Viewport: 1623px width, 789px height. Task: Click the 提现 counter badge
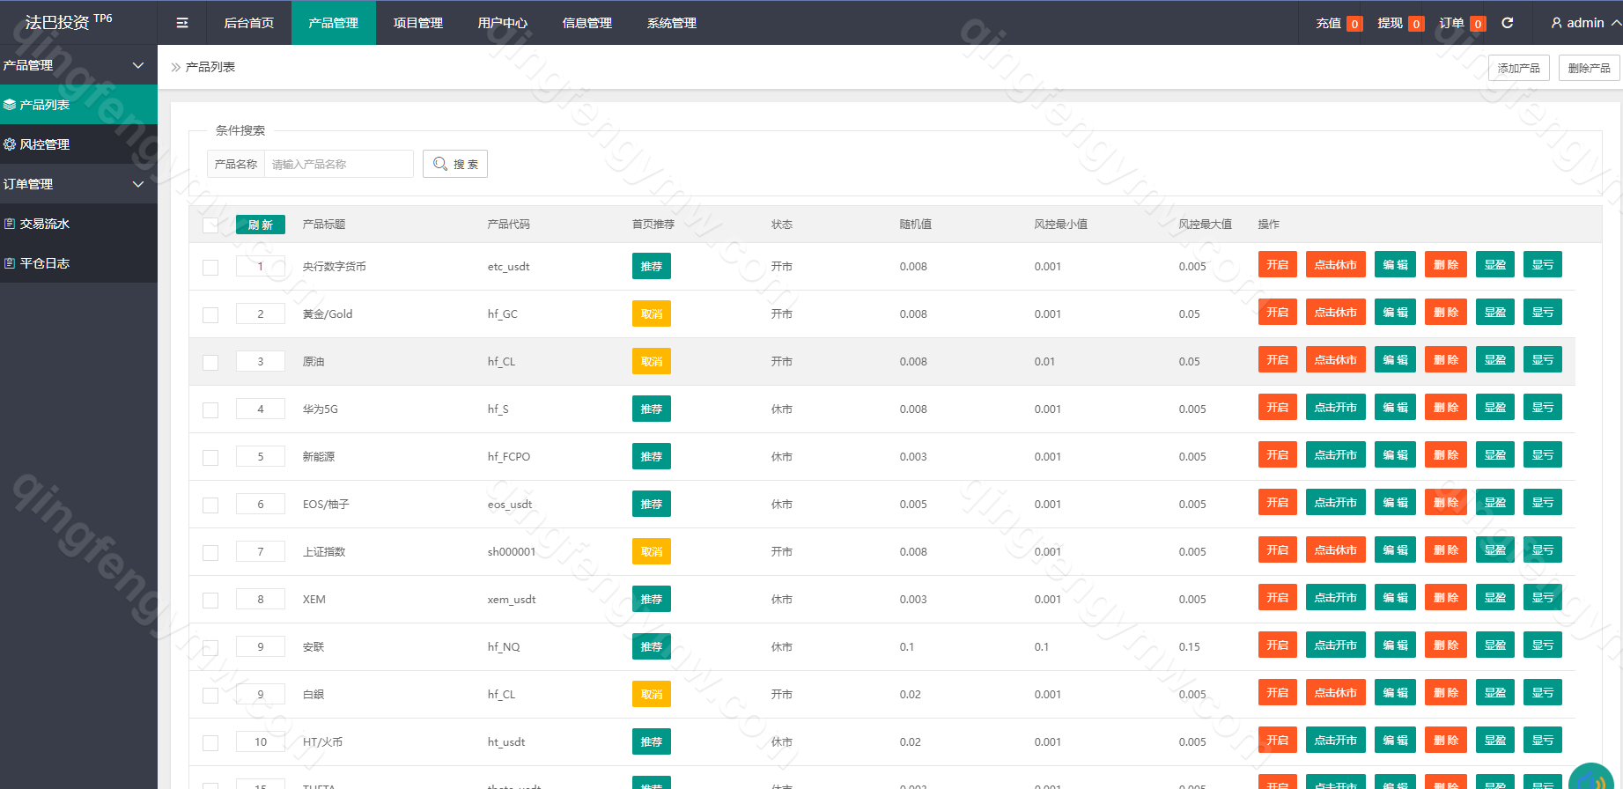tap(1416, 24)
